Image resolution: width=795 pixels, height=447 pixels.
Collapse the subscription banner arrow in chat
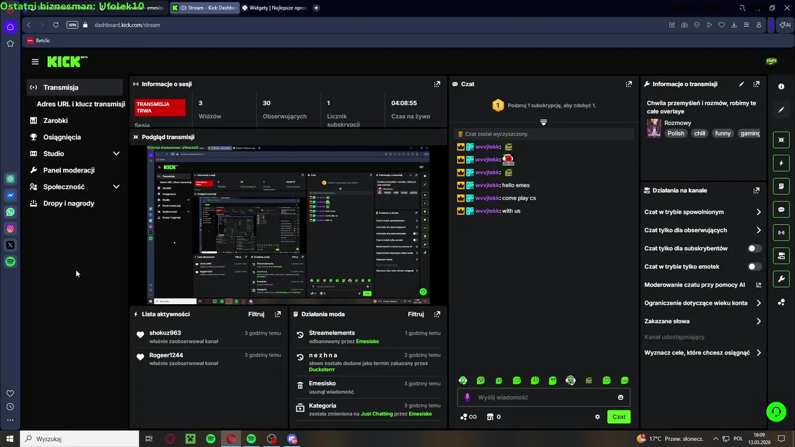point(543,122)
